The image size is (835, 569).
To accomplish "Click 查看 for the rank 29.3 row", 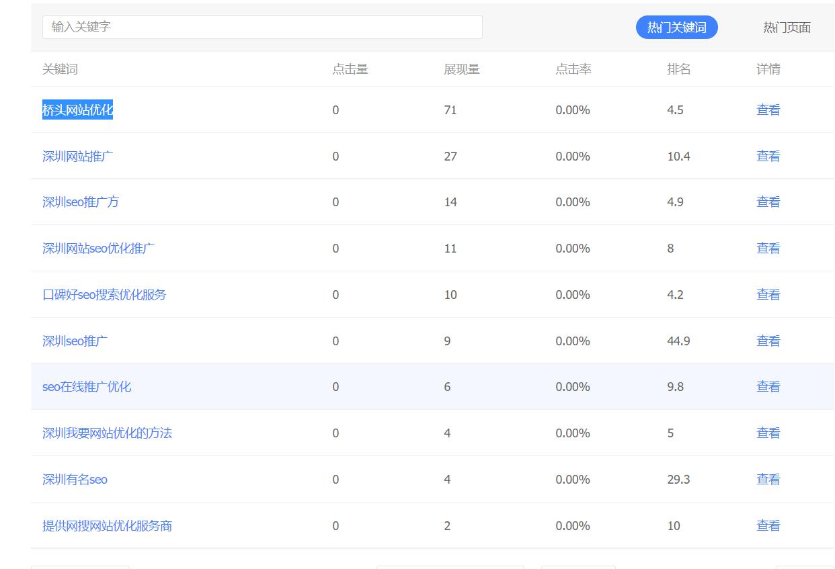I will (768, 480).
